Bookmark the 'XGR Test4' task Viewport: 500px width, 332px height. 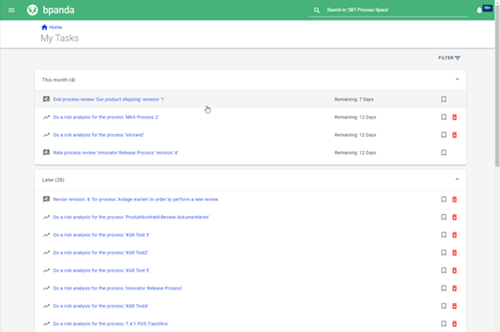(x=443, y=306)
